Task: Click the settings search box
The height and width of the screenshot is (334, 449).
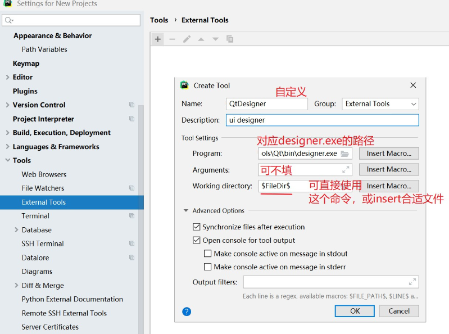Action: 71,20
